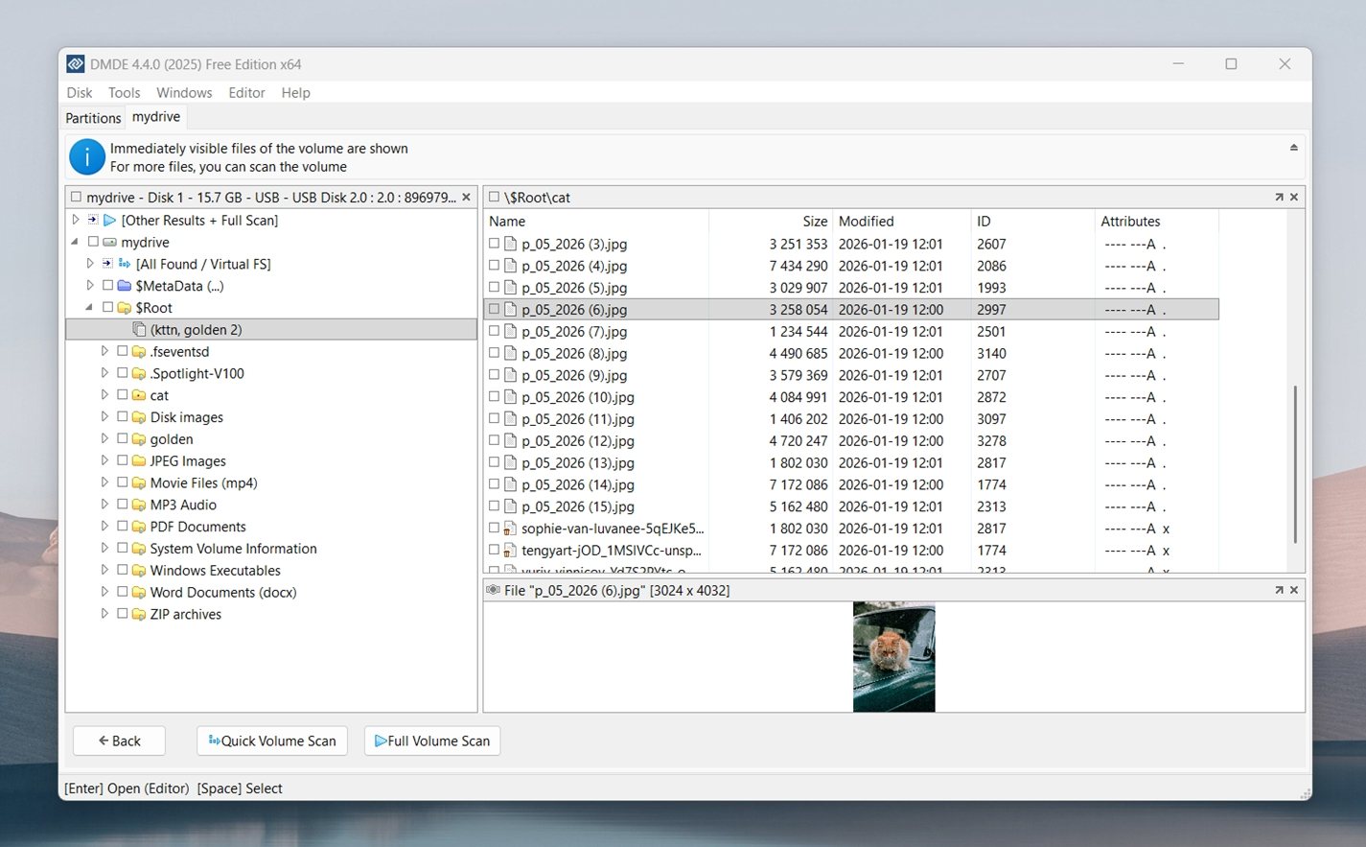The image size is (1366, 847).
Task: Collapse the $Root tree node
Action: point(90,308)
